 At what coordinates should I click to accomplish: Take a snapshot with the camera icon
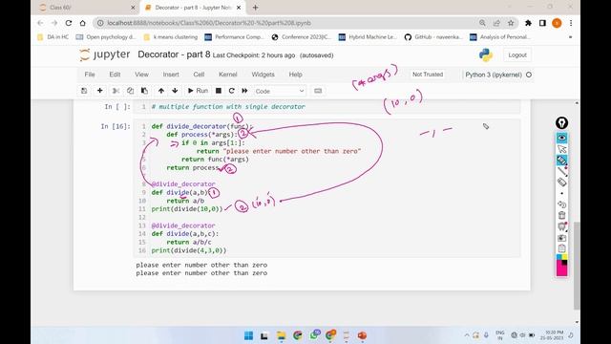click(561, 238)
